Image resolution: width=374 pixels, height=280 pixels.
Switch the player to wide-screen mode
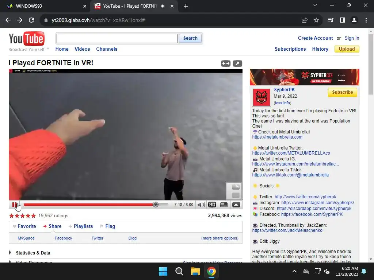tap(224, 205)
